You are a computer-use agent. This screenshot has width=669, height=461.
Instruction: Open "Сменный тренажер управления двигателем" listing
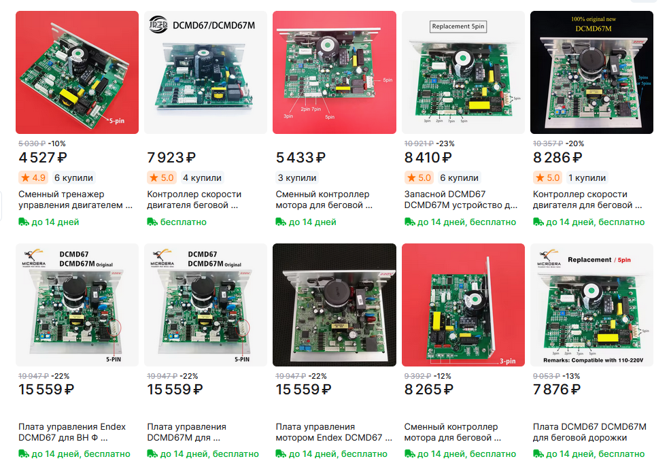tap(75, 200)
